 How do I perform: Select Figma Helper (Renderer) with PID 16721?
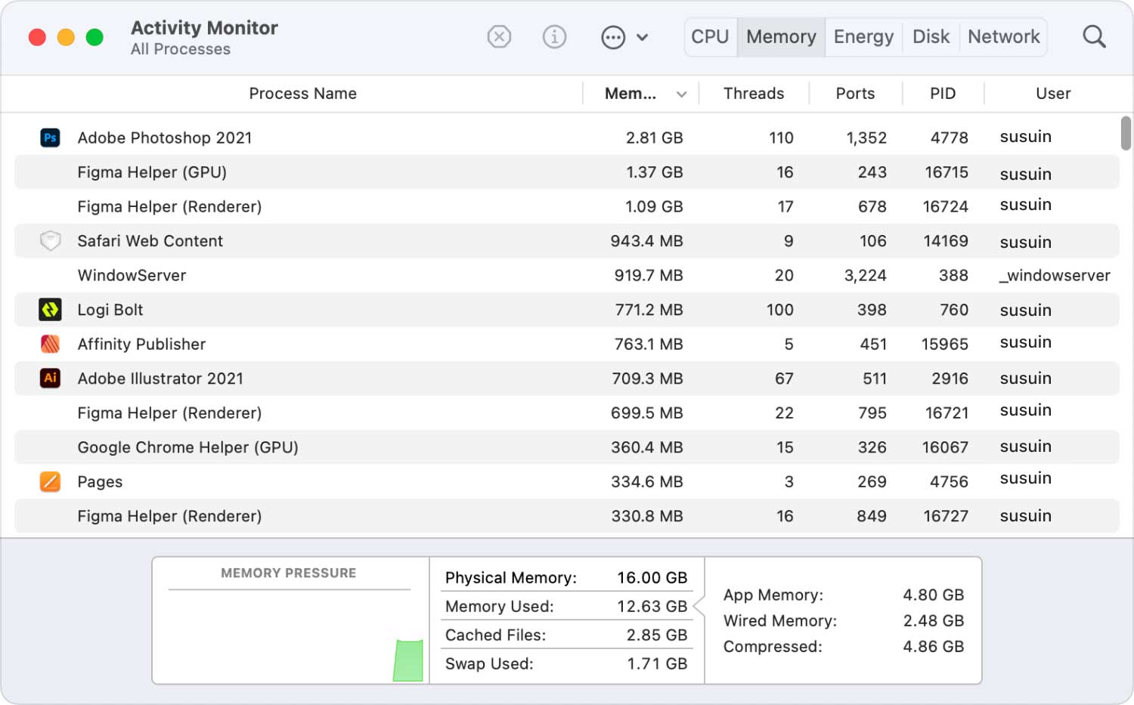click(567, 413)
